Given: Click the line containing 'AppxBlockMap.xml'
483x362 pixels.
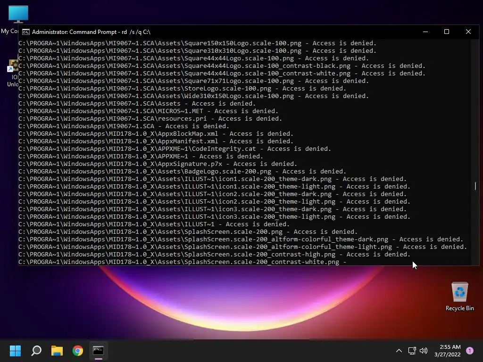Looking at the screenshot, I should (156, 133).
